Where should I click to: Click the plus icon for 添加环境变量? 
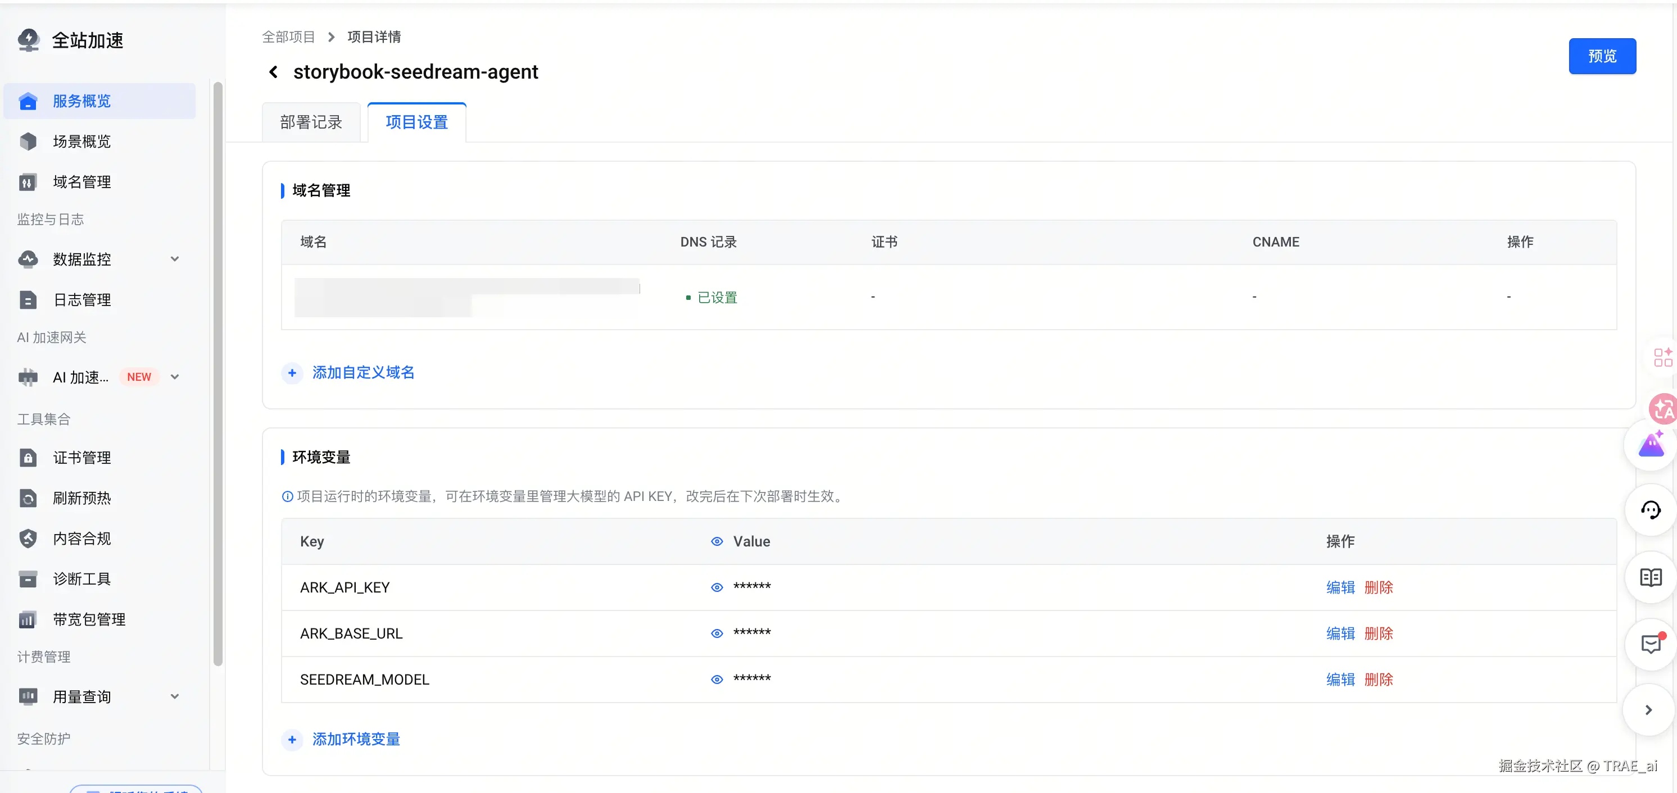click(292, 739)
